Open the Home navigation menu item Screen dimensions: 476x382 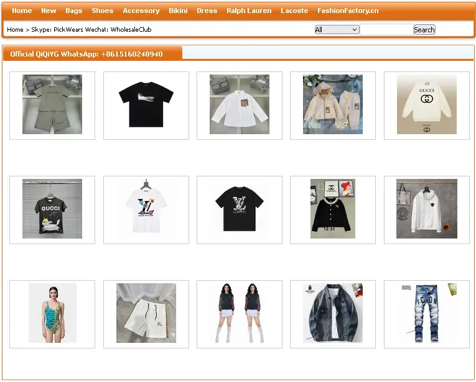click(22, 11)
